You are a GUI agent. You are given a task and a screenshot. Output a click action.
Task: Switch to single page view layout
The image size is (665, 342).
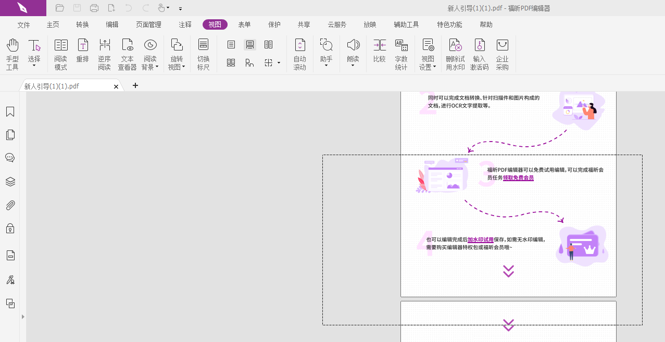(x=230, y=44)
